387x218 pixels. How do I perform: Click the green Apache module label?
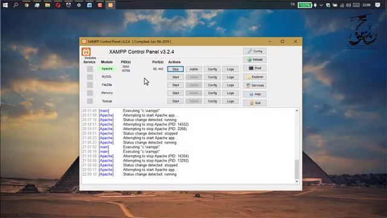(x=107, y=68)
